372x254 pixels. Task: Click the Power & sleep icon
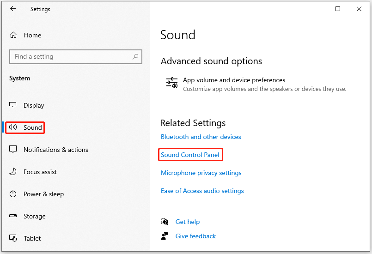[x=13, y=194]
